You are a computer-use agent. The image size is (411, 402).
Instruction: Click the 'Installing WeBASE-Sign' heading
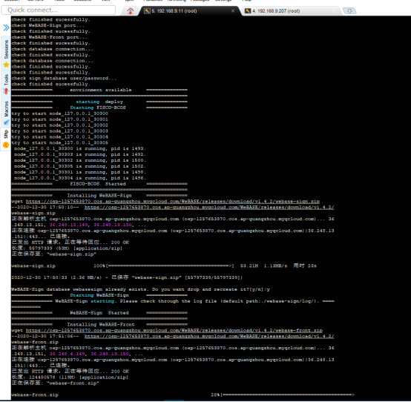click(99, 196)
